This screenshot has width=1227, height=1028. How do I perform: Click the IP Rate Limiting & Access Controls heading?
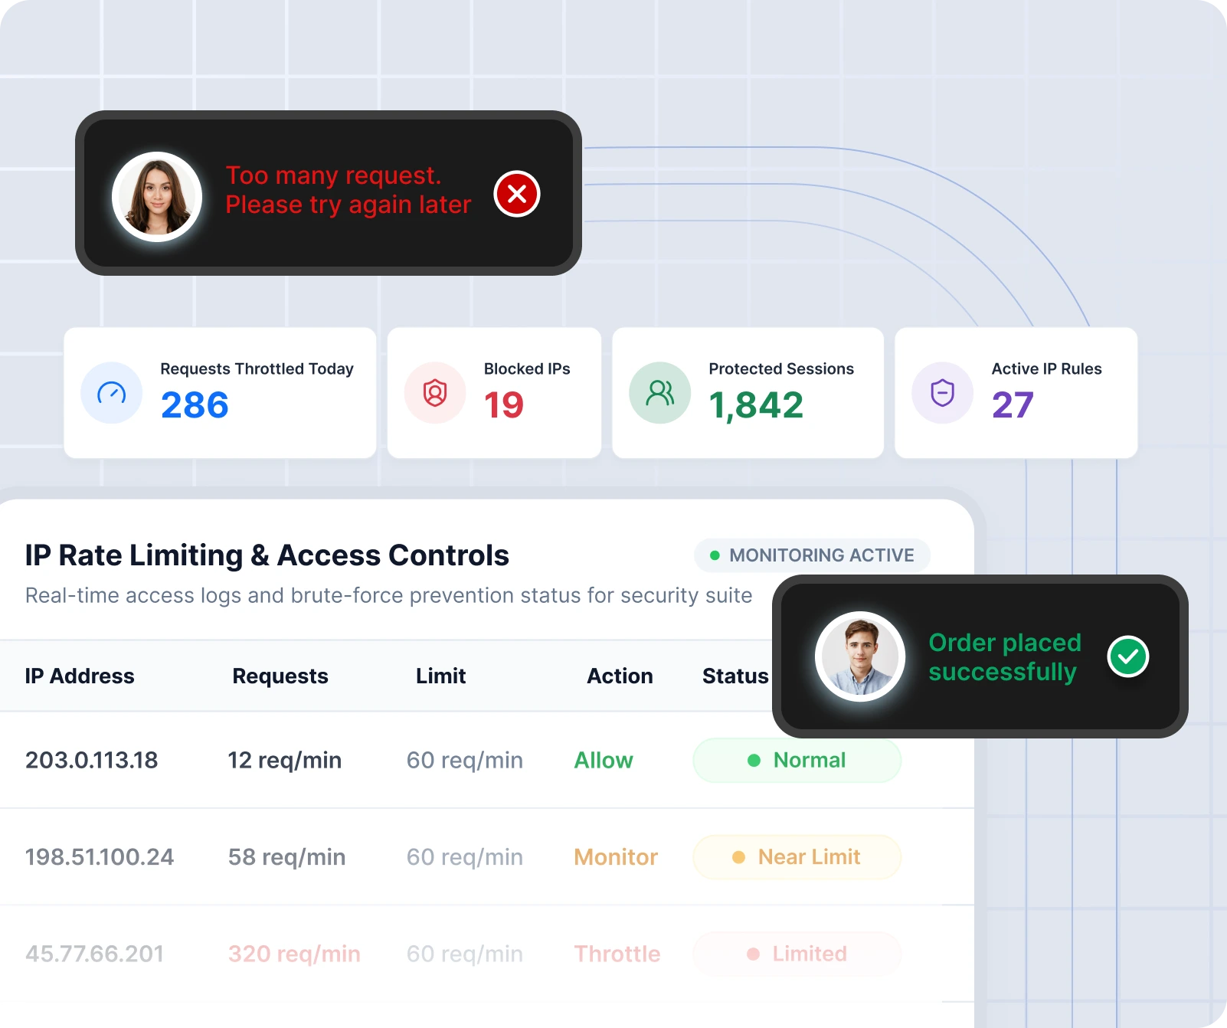click(267, 555)
